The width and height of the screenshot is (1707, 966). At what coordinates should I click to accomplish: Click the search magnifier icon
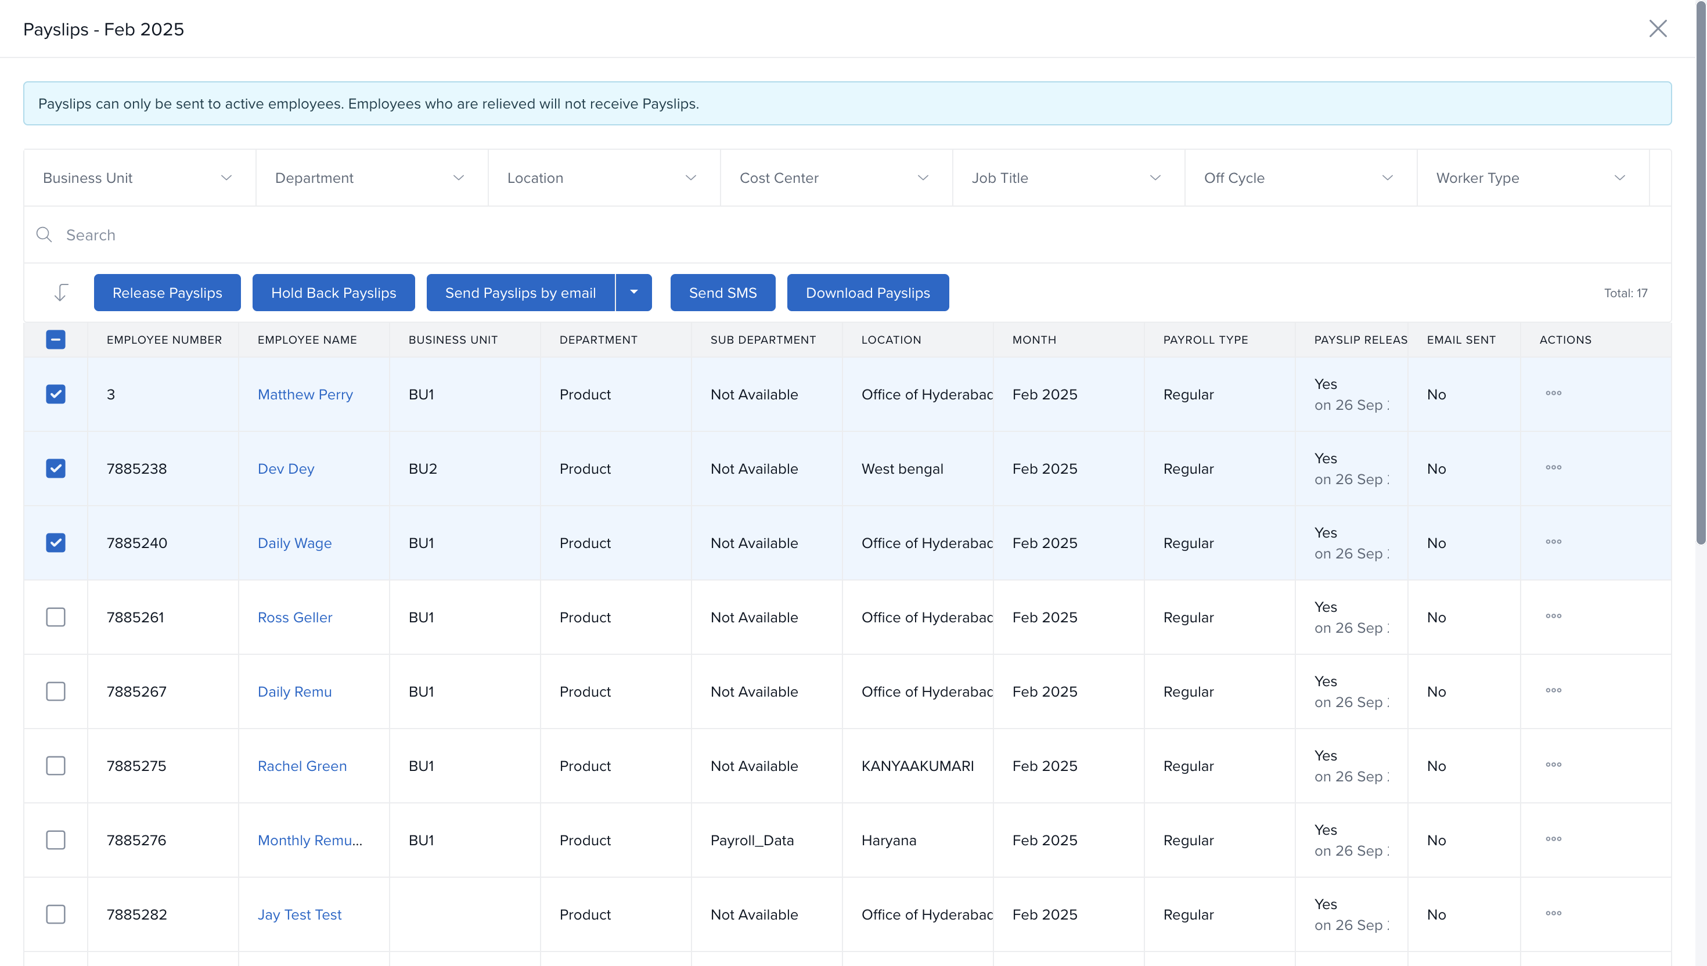pyautogui.click(x=44, y=235)
